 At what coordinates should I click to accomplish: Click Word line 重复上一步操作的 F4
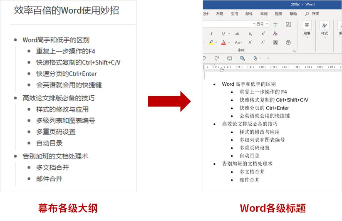coord(263,92)
